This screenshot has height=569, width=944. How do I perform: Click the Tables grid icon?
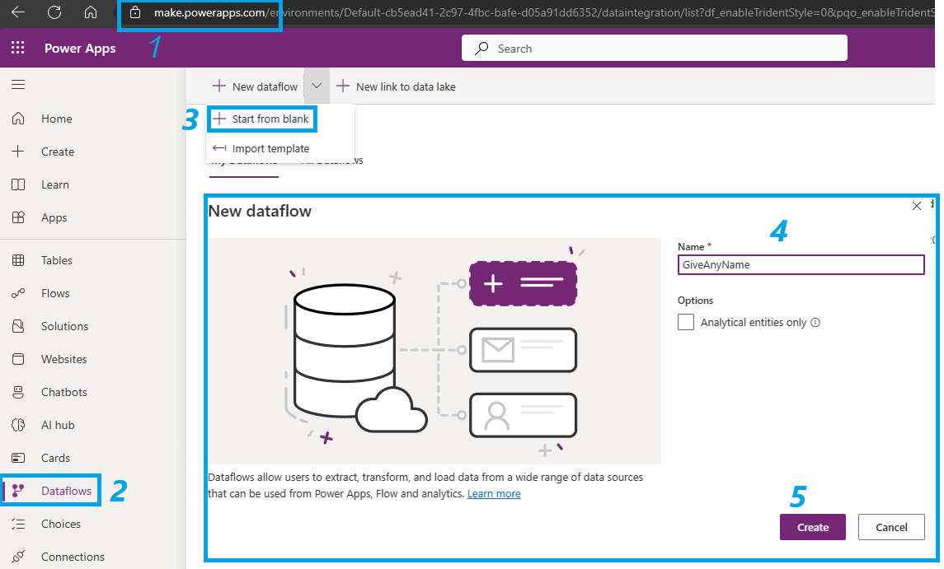(19, 260)
